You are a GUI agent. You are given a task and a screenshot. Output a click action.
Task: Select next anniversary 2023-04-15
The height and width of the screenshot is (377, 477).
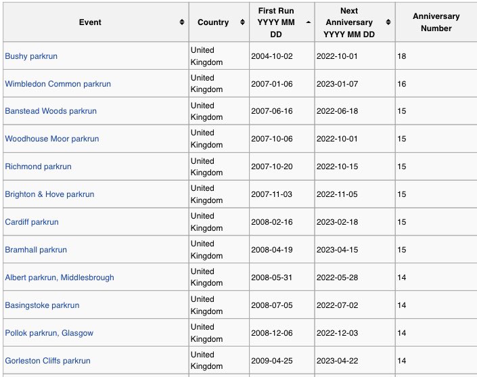337,250
